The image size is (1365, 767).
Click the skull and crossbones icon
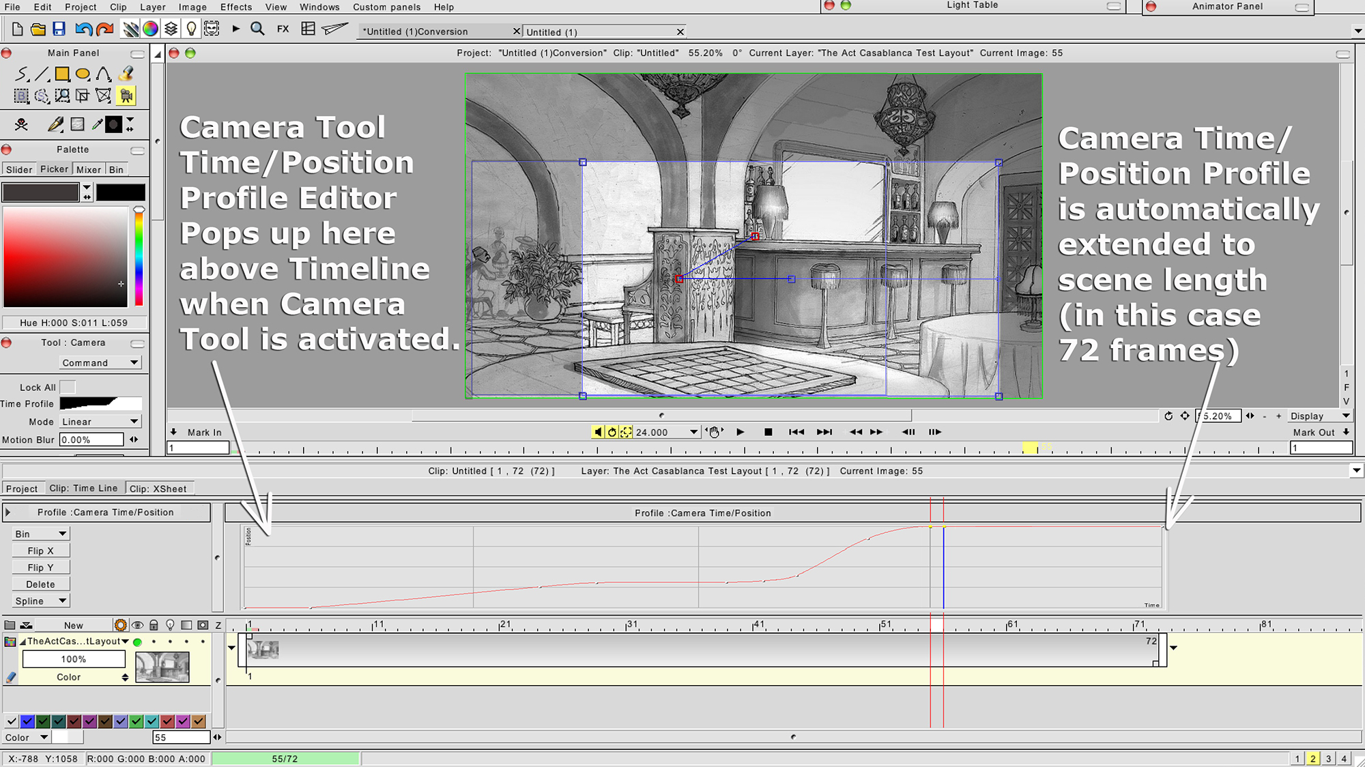pyautogui.click(x=22, y=124)
